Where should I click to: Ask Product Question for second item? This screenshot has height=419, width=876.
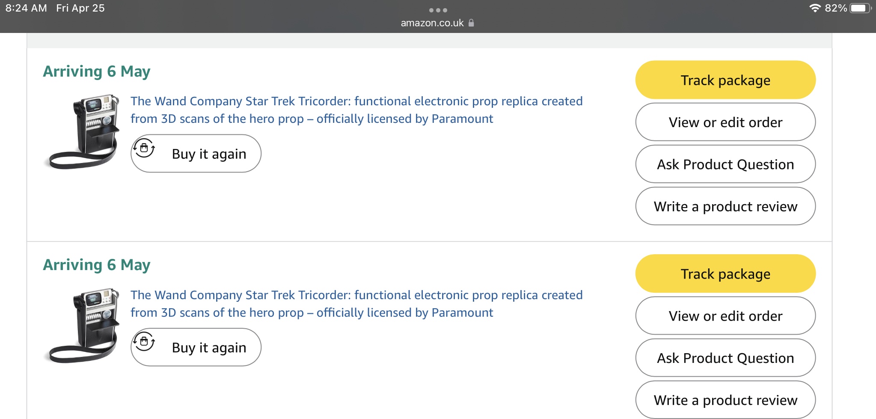[x=725, y=358]
